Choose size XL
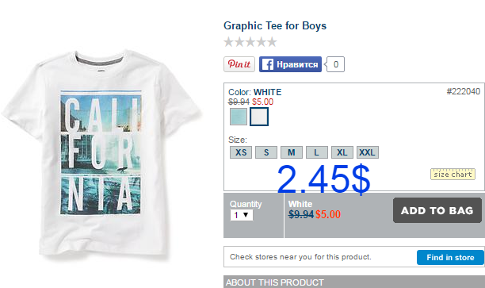This screenshot has width=485, height=288. 342,152
